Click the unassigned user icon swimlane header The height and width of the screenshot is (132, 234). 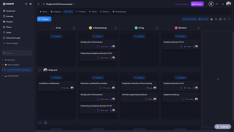coord(45,123)
